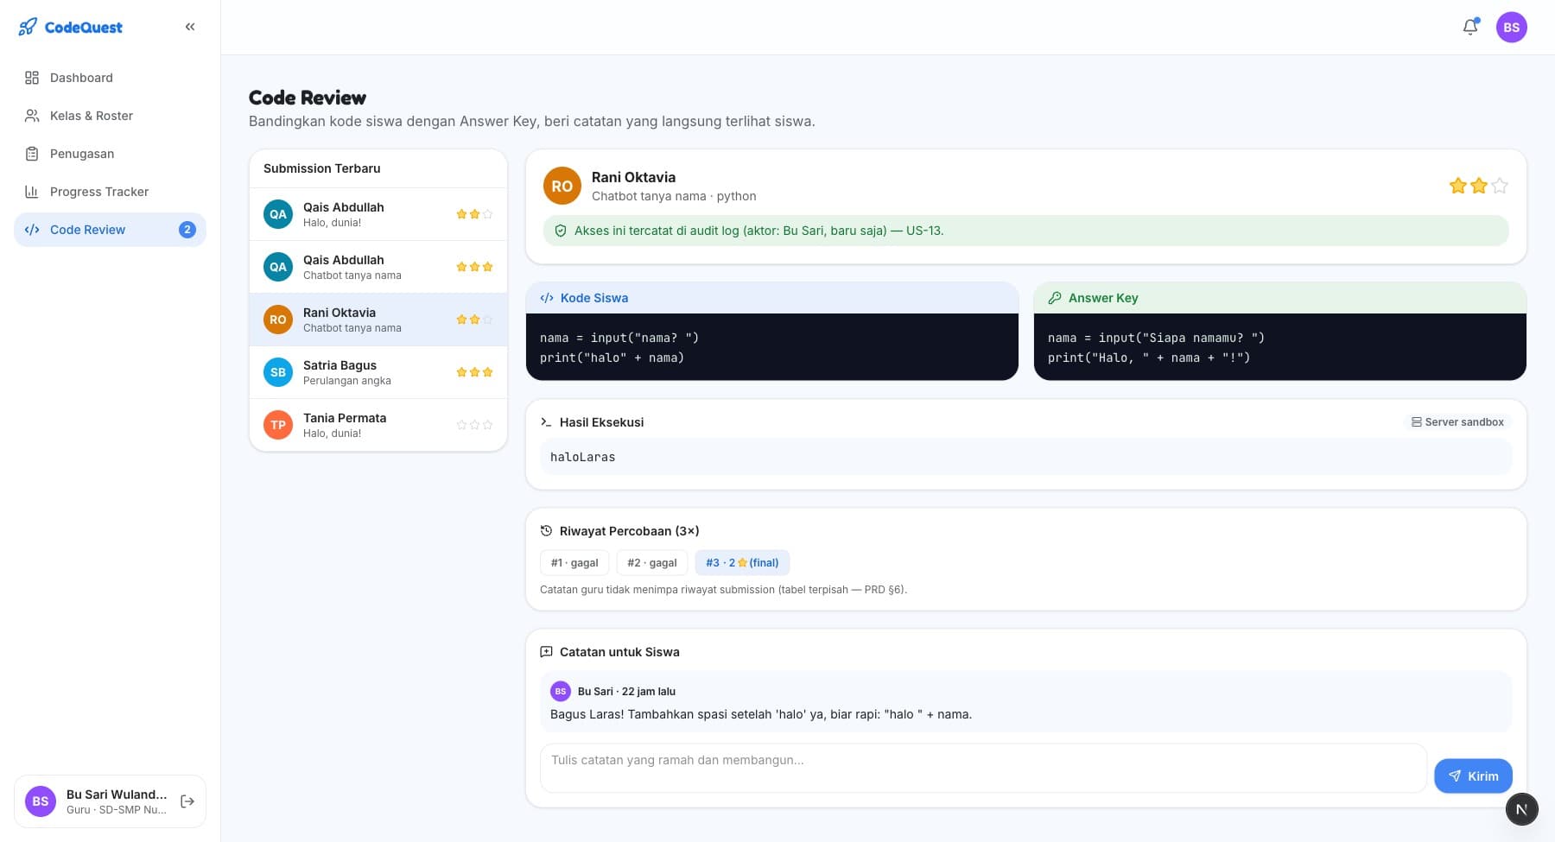Open Progress Tracker page
This screenshot has width=1555, height=842.
pyautogui.click(x=110, y=192)
